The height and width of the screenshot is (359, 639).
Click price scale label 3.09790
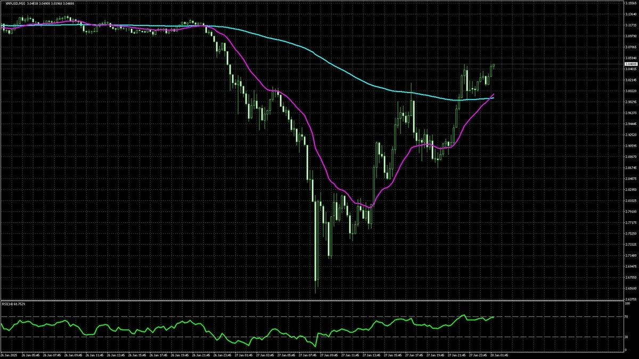click(x=630, y=36)
